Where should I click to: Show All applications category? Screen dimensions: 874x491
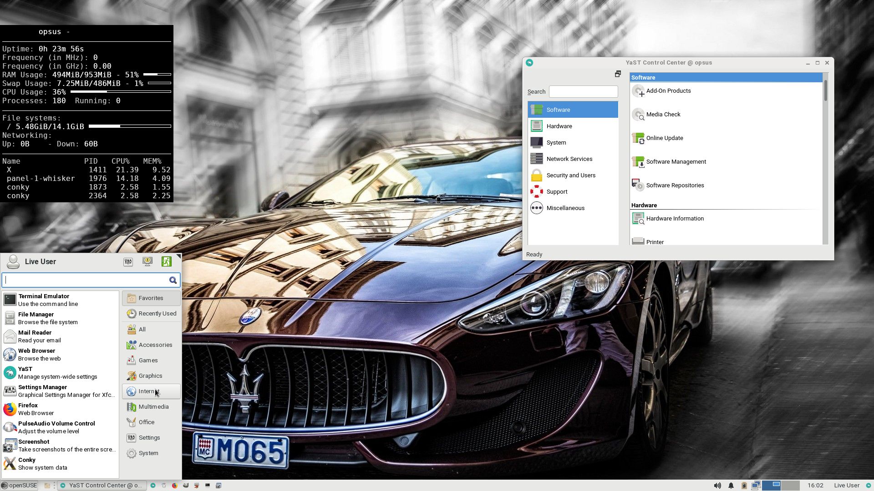[151, 329]
